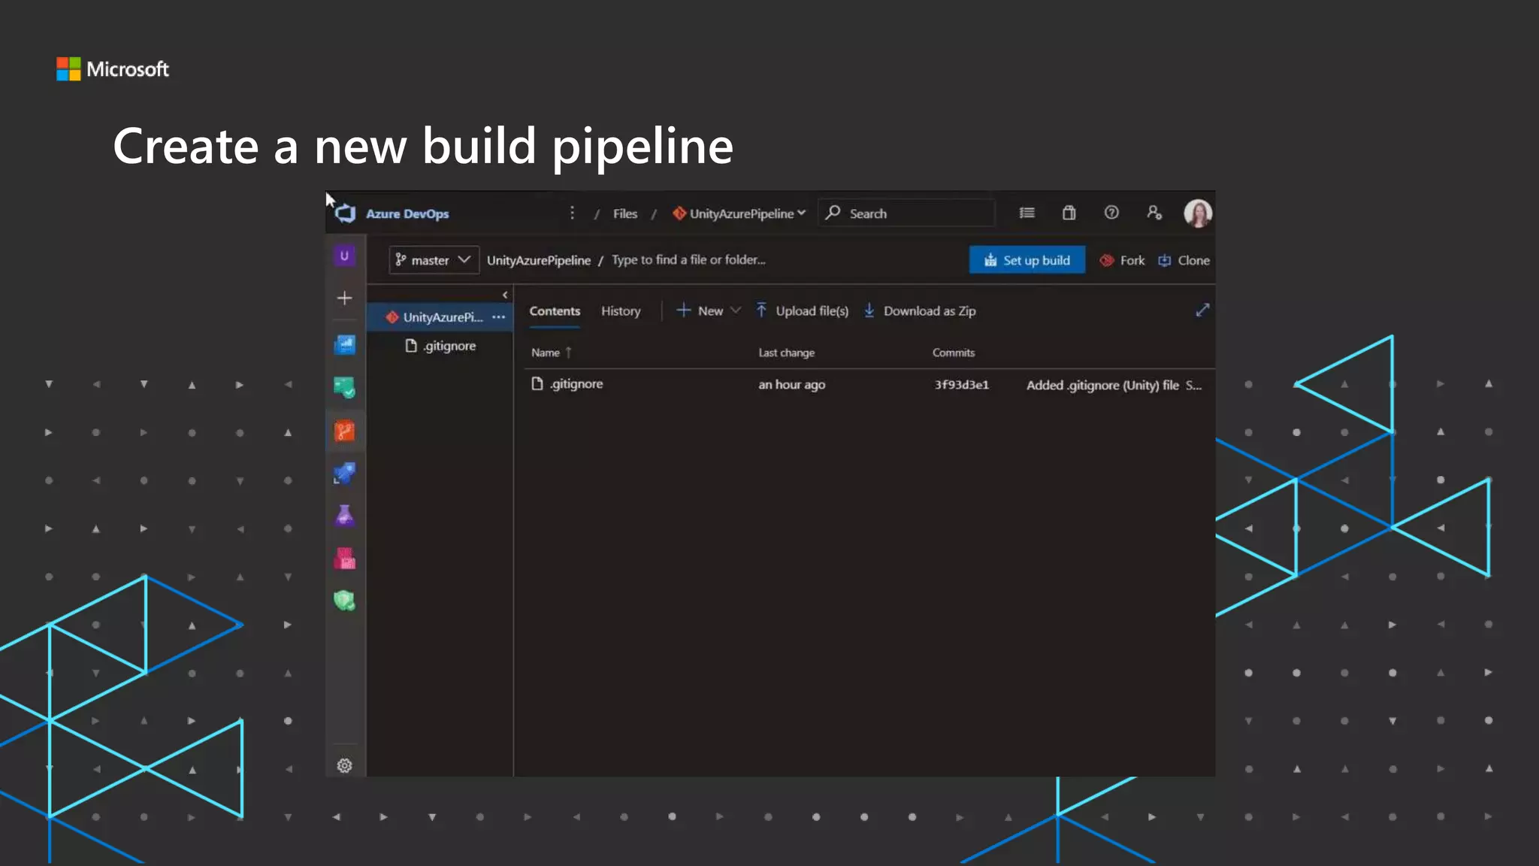Click the Search input field
Screen dimensions: 1539x866
click(907, 213)
